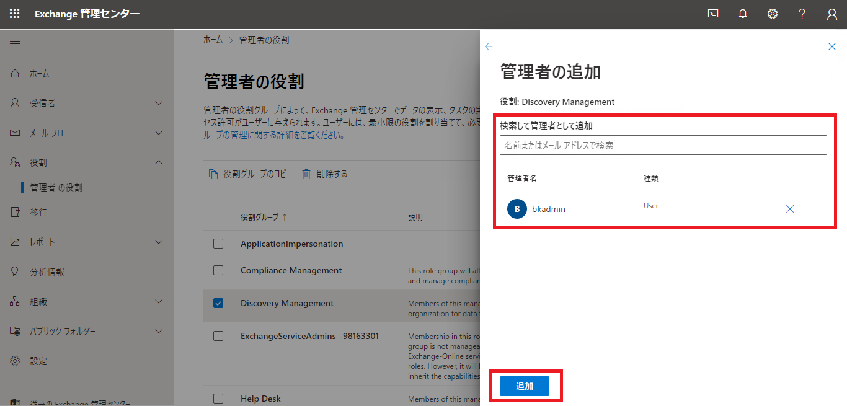Click the admin search input field
Image resolution: width=847 pixels, height=406 pixels.
tap(663, 145)
